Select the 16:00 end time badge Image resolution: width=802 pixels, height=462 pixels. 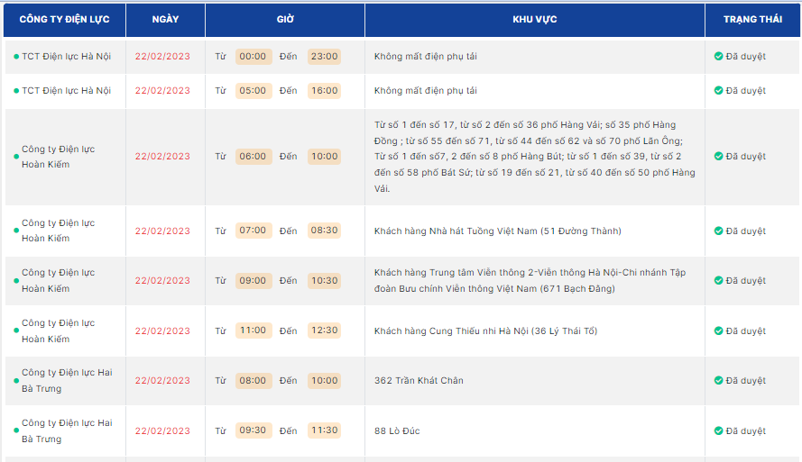pos(324,90)
